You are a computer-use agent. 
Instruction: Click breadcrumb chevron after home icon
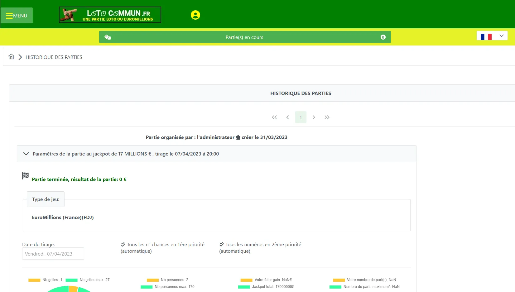click(x=20, y=57)
